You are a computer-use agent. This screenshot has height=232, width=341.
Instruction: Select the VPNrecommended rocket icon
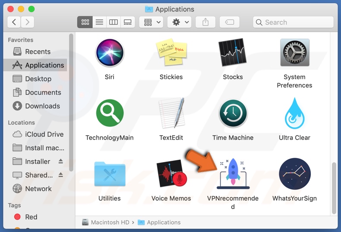(x=233, y=173)
